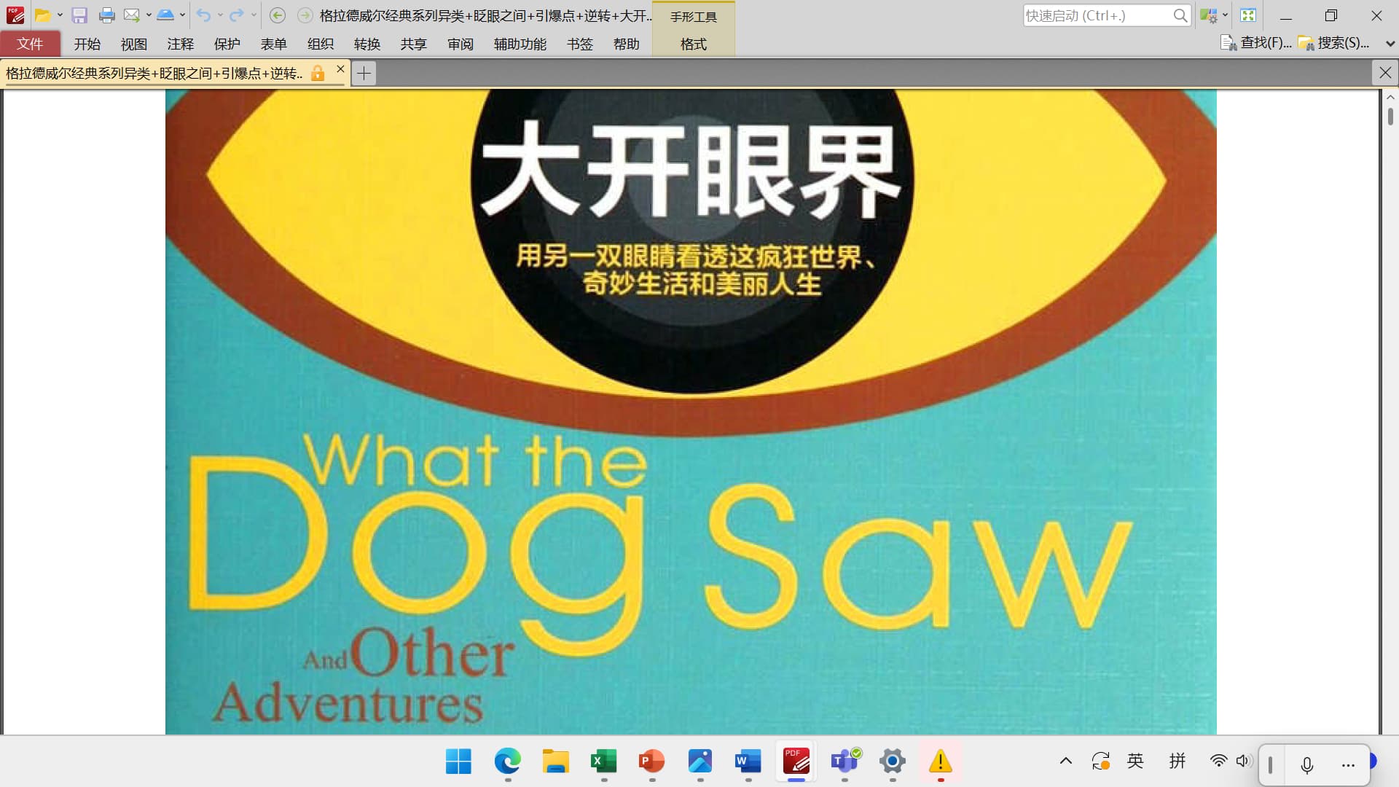Click the Print icon in quick toolbar
Screen dimensions: 1399x787
tap(106, 15)
